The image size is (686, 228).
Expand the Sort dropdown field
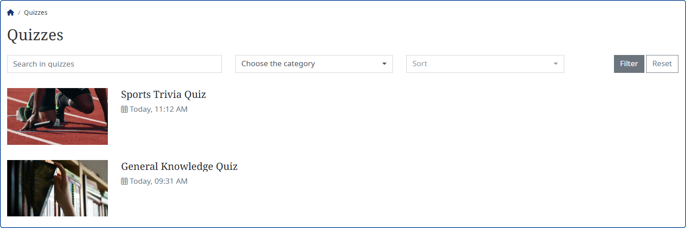479,64
